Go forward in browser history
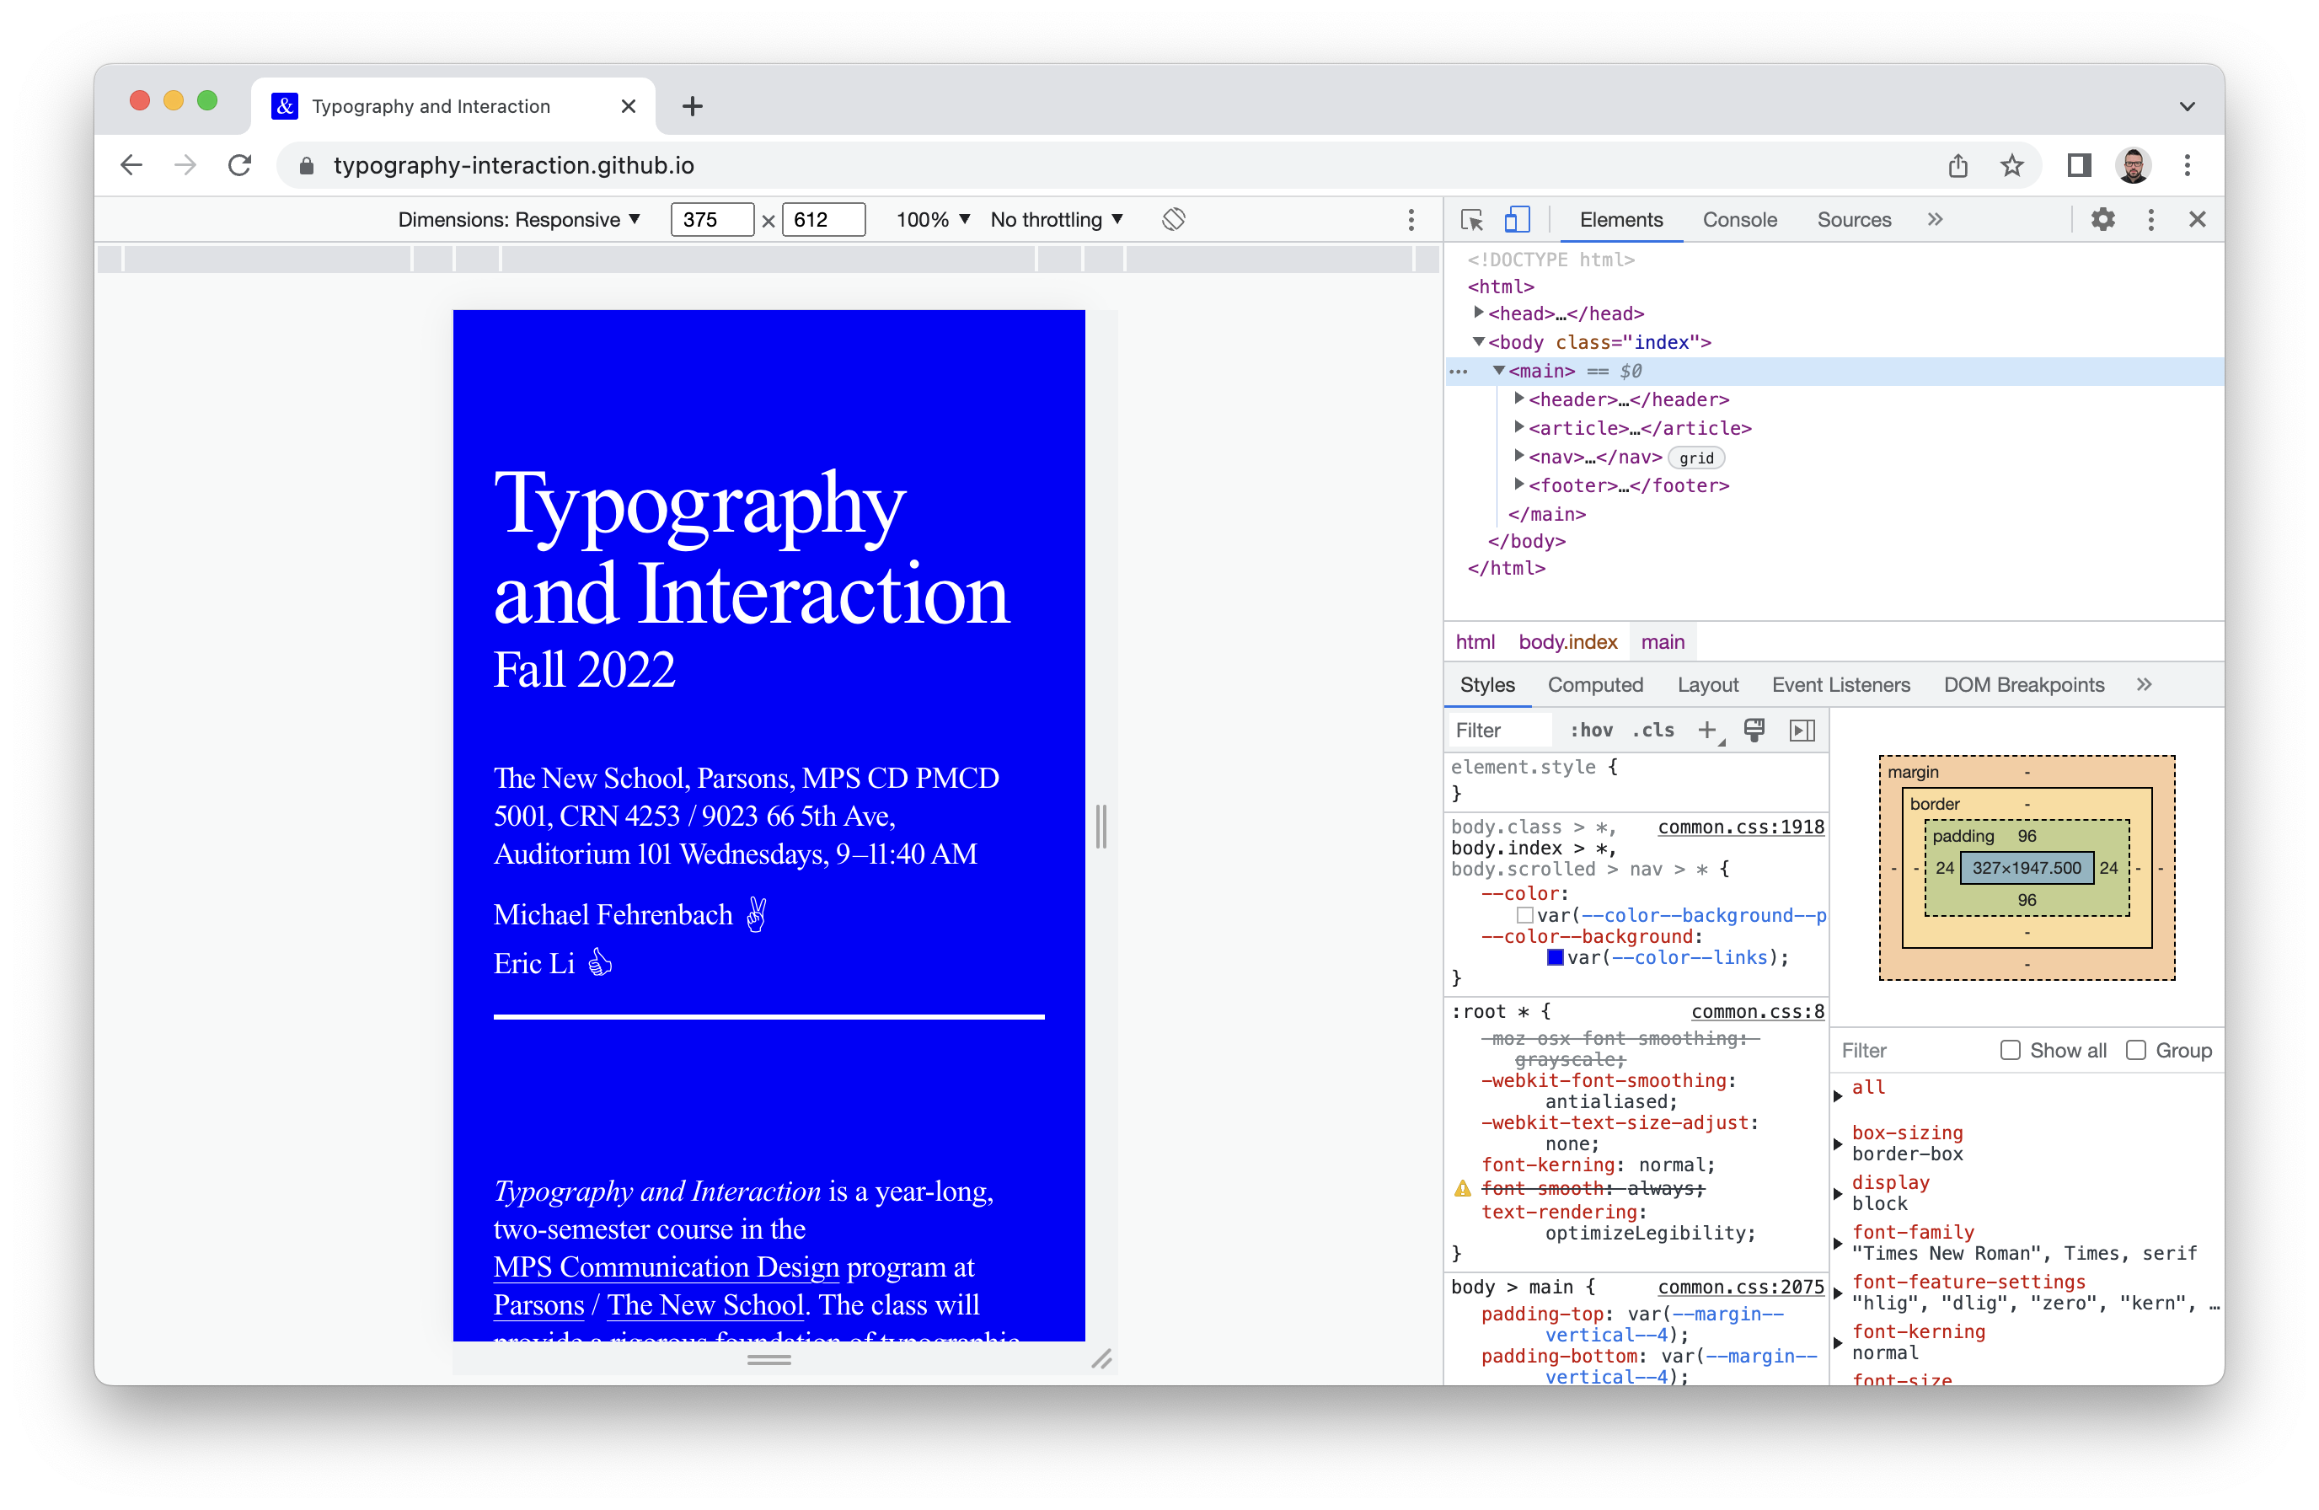This screenshot has width=2319, height=1510. 185,164
